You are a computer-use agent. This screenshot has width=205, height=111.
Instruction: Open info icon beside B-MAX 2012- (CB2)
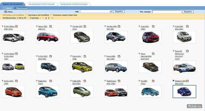pos(16,81)
